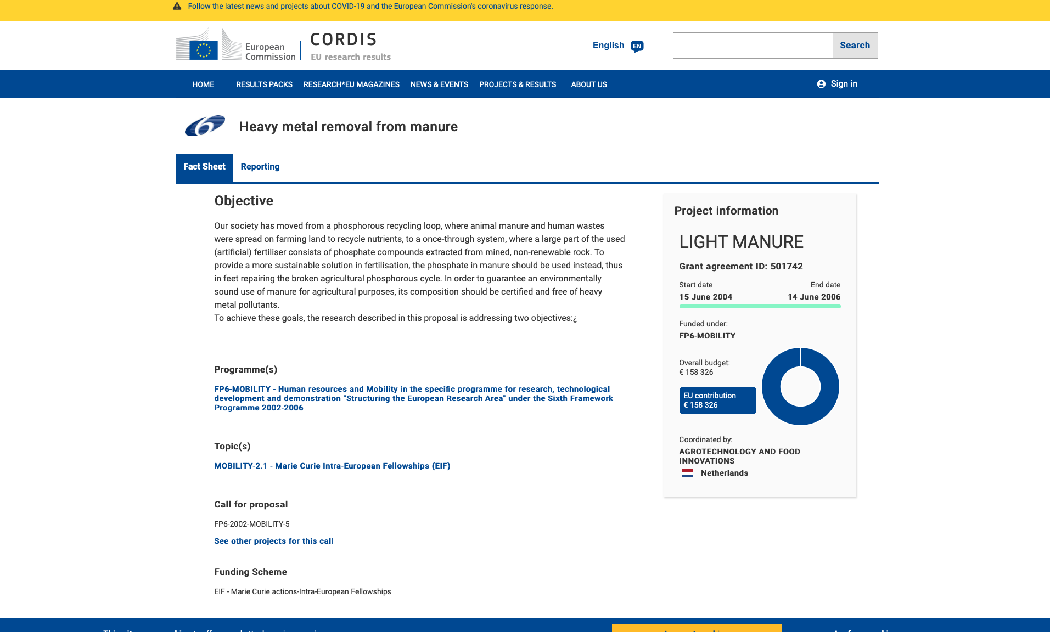1050x632 pixels.
Task: Open the MOBILITY-2.1 Marie Curie topic link
Action: coord(332,466)
